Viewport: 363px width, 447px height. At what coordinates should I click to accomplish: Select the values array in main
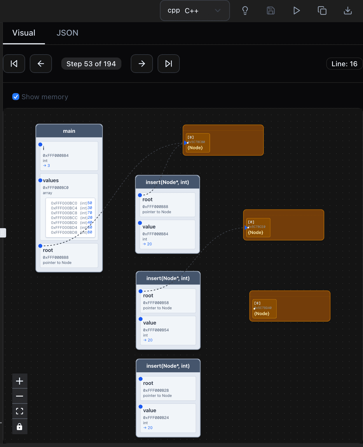pos(69,207)
